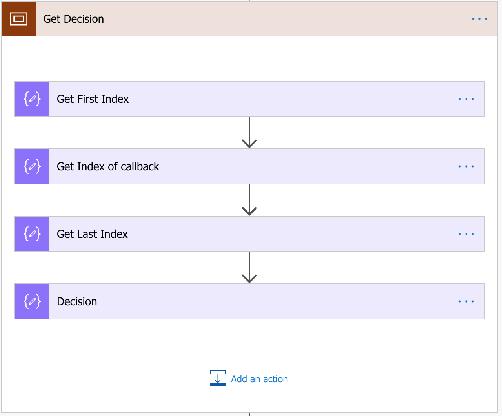Open the Get First Index ellipsis menu
This screenshot has height=416, width=502.
coord(466,99)
